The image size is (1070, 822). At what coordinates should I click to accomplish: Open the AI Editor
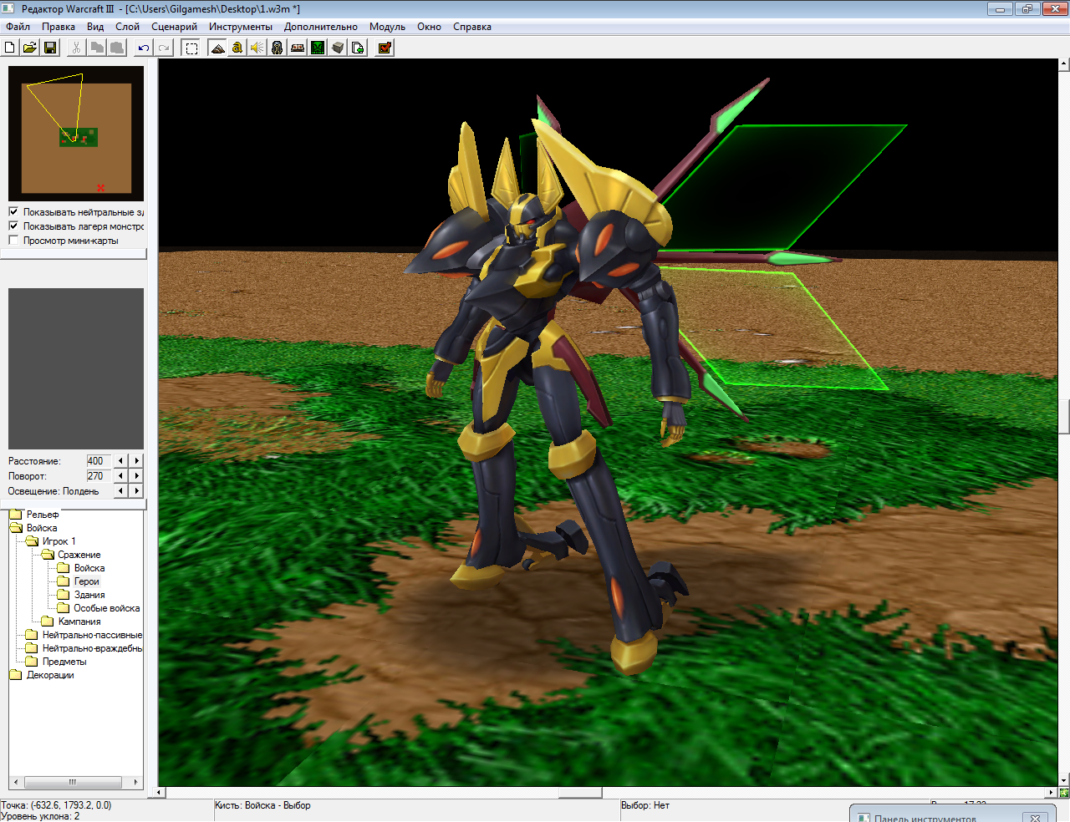[318, 48]
